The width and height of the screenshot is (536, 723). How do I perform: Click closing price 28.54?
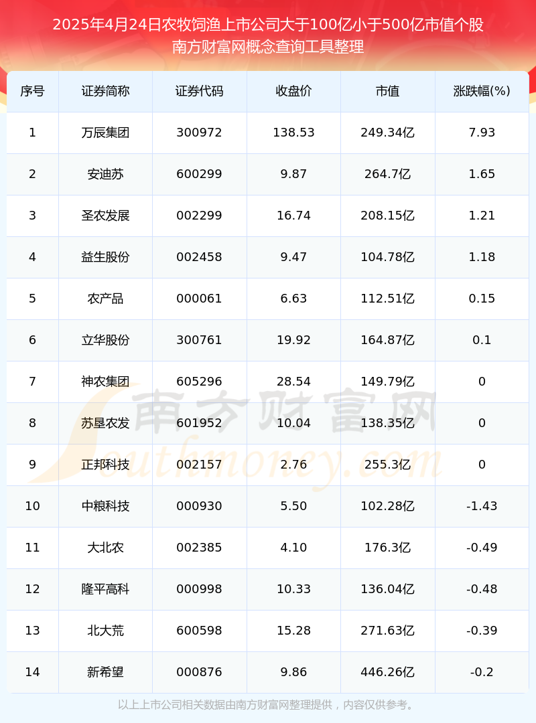tap(293, 382)
